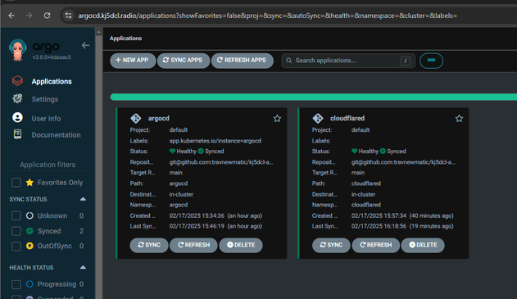Click the argocd Synced check icon

click(x=201, y=151)
